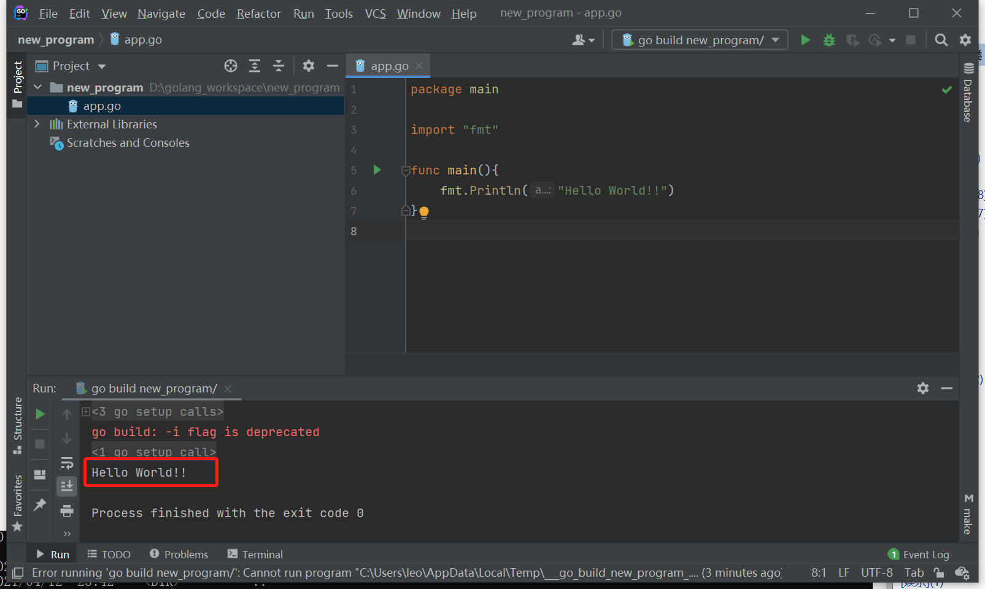Click the restore layout icon in Run panel

pos(40,474)
